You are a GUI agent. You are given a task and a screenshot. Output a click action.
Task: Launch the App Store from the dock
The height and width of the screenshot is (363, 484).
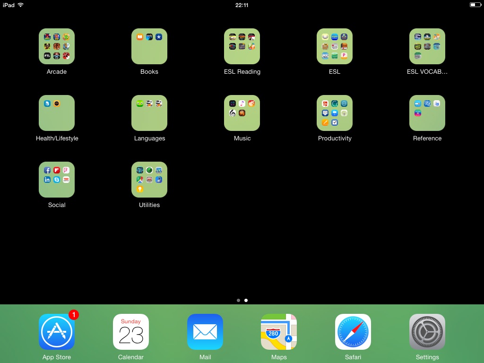pos(57,332)
